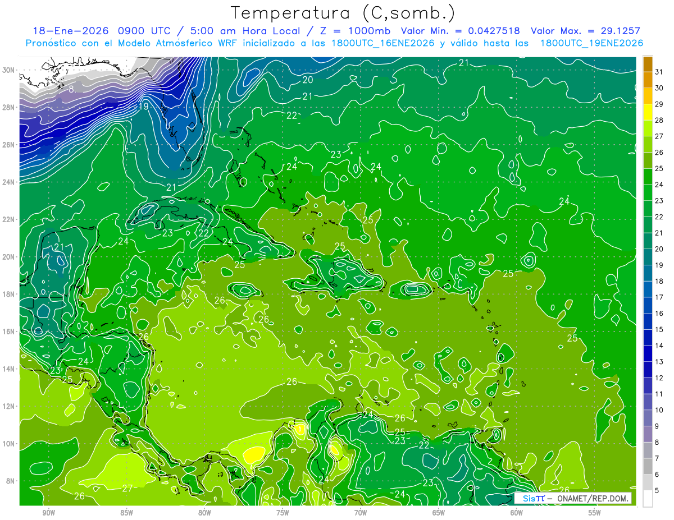Click the 60W longitude axis label

516,512
